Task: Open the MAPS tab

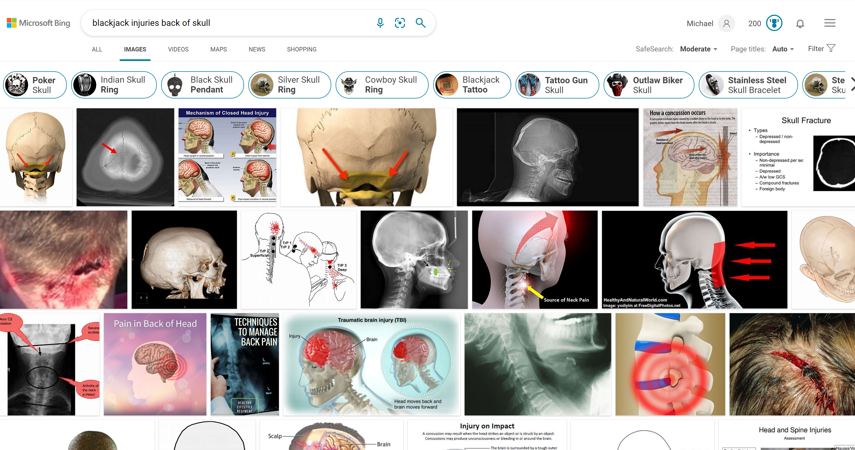Action: (218, 49)
